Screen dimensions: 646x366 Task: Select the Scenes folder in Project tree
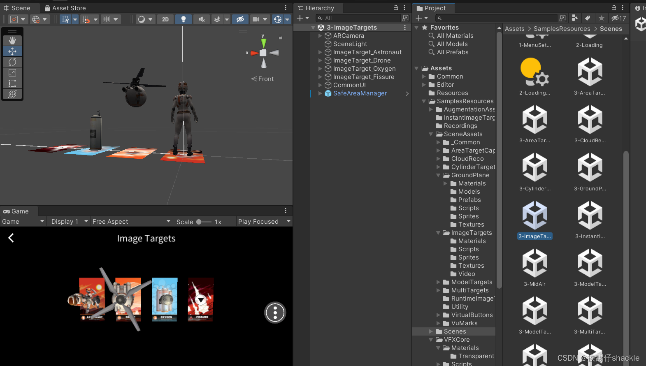(x=455, y=331)
